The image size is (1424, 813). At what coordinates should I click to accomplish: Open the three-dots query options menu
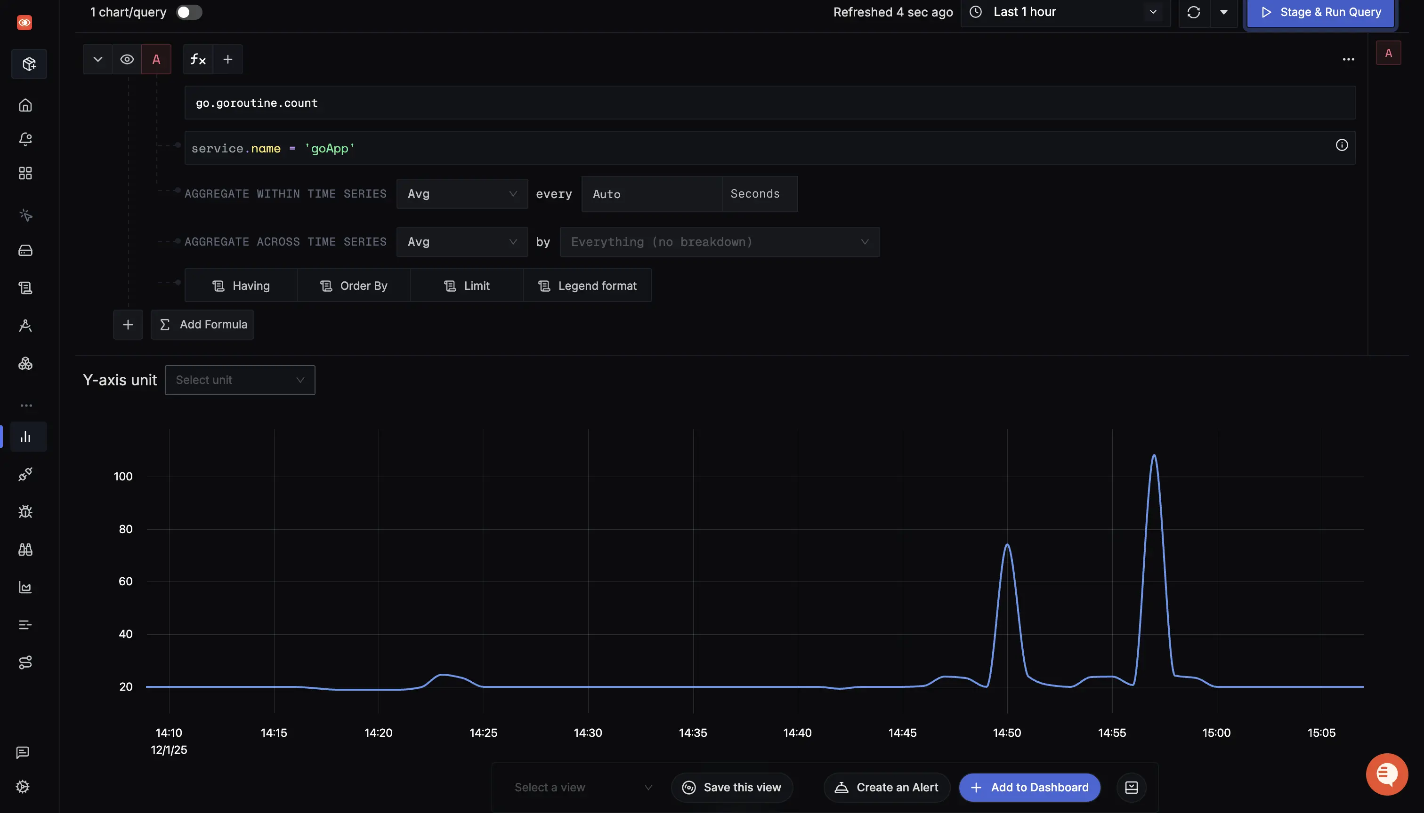point(1348,59)
